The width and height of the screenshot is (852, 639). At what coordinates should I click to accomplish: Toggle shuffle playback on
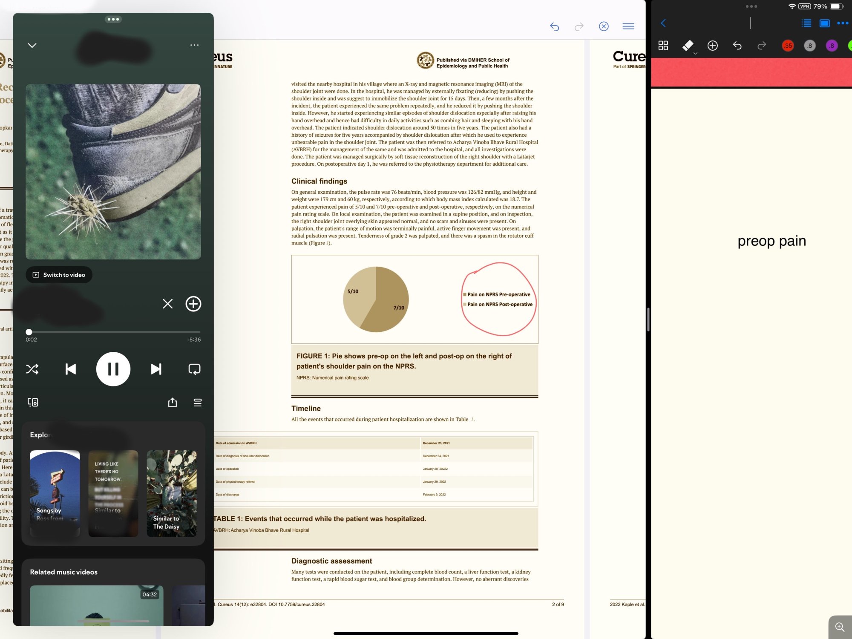(32, 369)
